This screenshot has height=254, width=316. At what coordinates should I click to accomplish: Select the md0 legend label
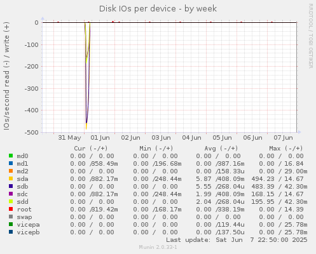pyautogui.click(x=22, y=156)
